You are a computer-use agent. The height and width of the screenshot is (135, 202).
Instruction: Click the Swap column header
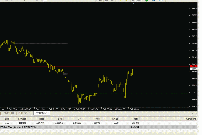[115, 119]
